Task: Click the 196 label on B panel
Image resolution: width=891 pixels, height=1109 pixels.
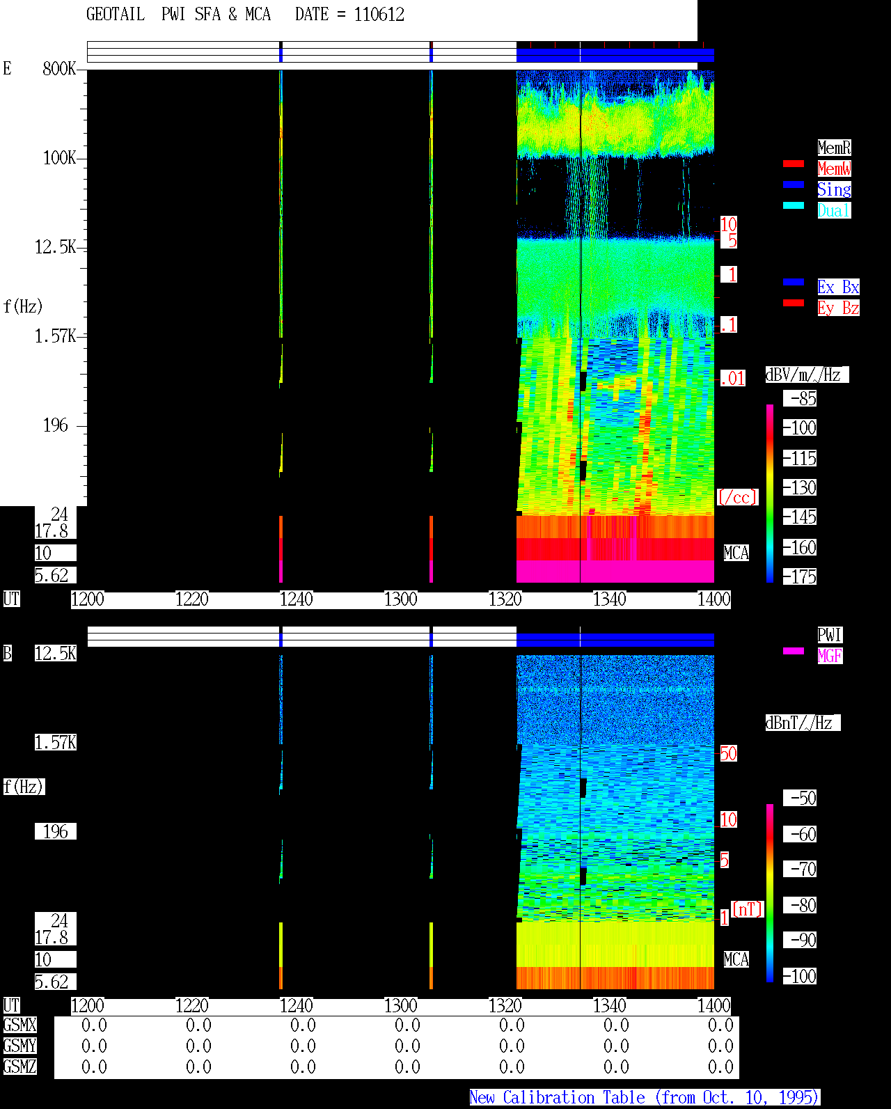Action: [x=55, y=831]
